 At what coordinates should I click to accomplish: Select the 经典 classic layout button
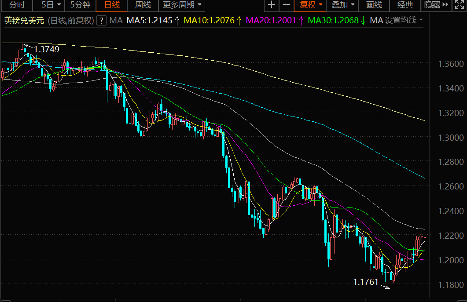405,5
